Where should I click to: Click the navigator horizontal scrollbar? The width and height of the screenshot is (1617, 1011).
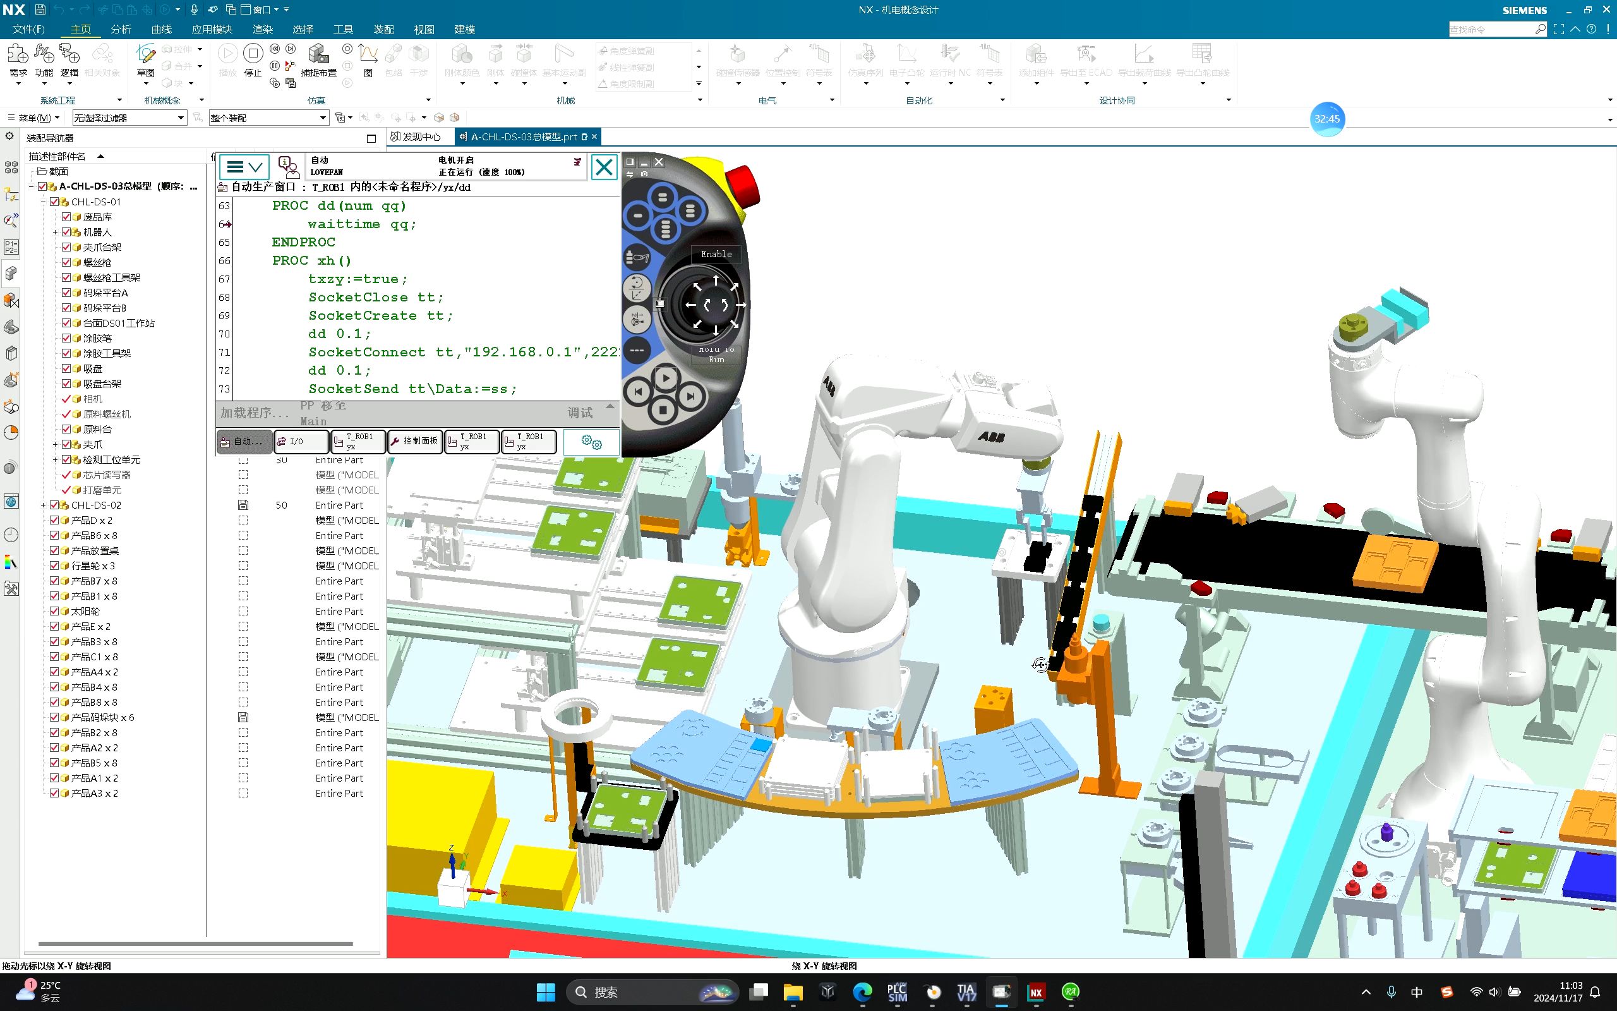(195, 944)
